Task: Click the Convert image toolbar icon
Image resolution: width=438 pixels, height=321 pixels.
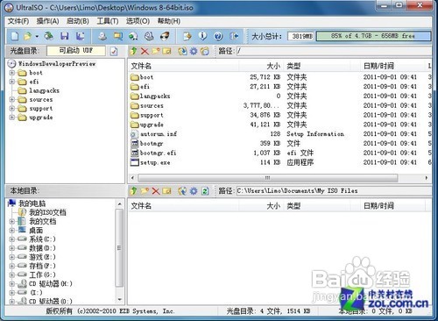Action: (133, 36)
